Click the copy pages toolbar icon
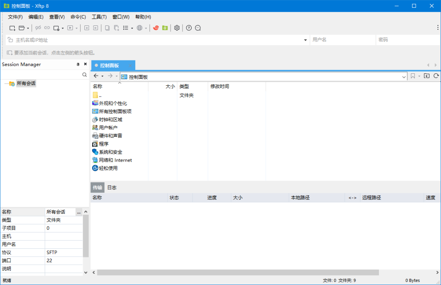The height and width of the screenshot is (285, 441). click(x=107, y=28)
